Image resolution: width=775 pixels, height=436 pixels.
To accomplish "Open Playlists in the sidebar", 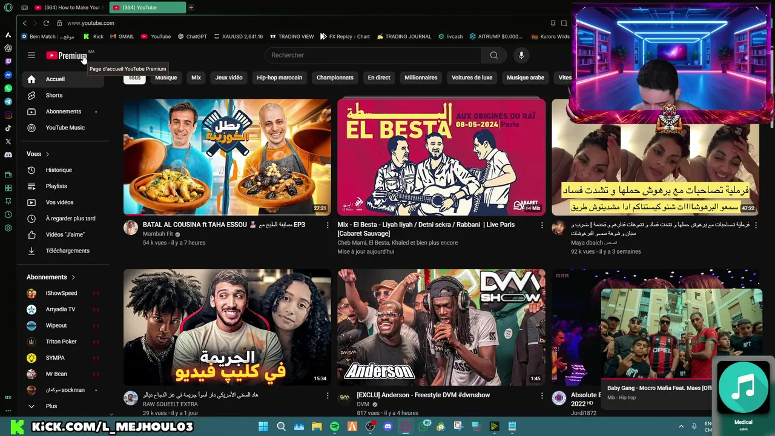I will 63,186.
